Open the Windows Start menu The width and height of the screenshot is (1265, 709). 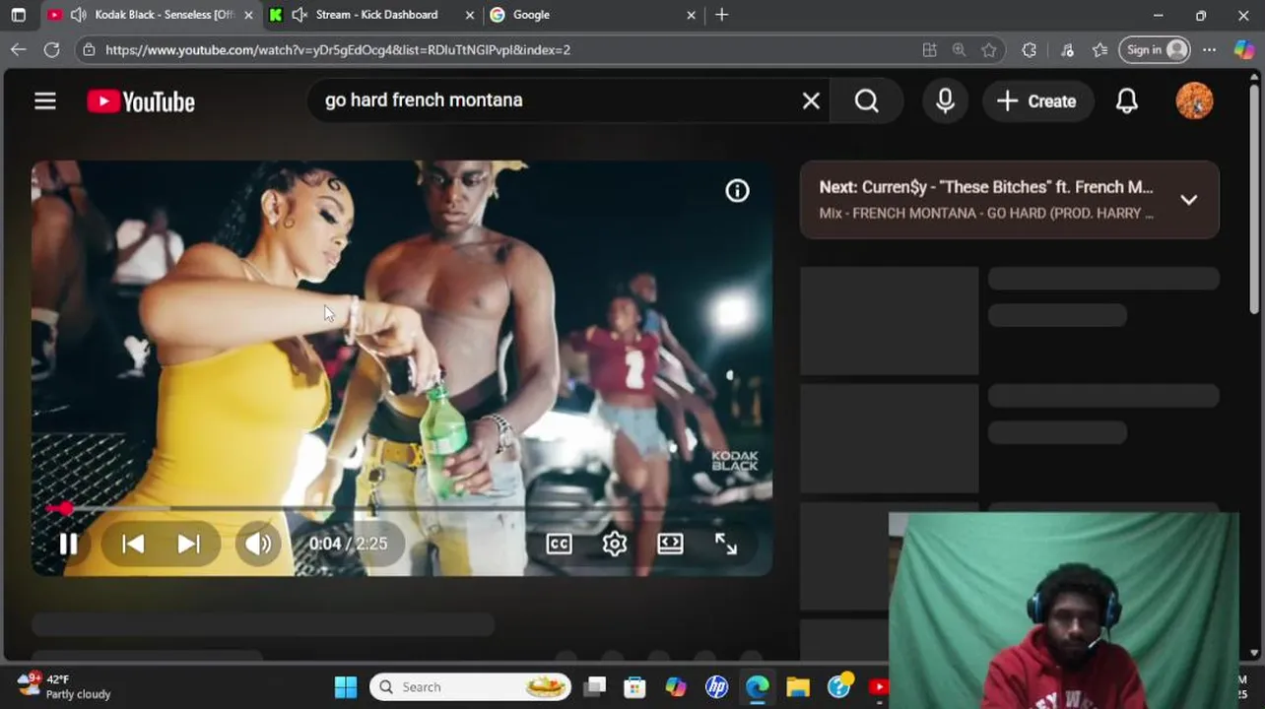(x=346, y=686)
